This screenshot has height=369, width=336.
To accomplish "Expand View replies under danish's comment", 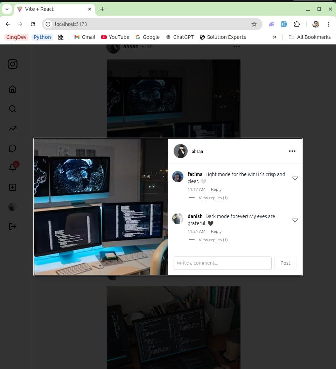I will (213, 240).
